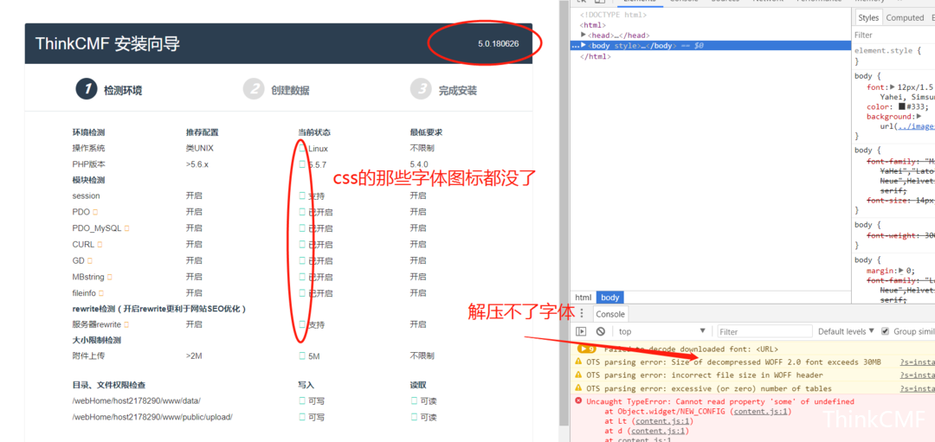Open source link for 'number of tables' warning

[917, 388]
